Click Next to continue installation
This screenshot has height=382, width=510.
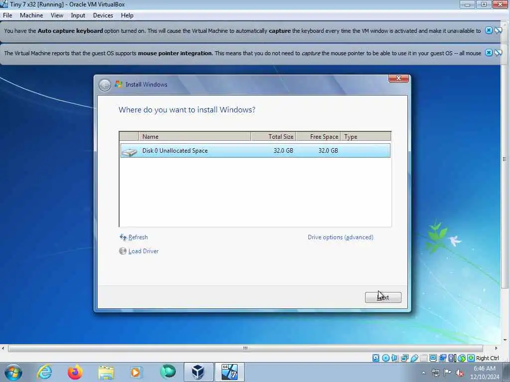[x=383, y=297]
